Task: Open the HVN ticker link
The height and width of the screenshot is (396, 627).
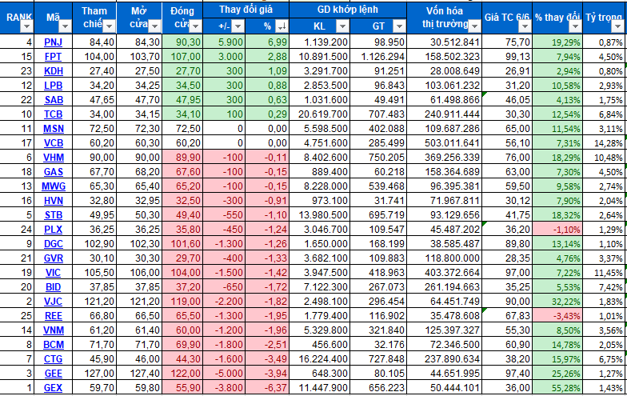Action: tap(53, 200)
